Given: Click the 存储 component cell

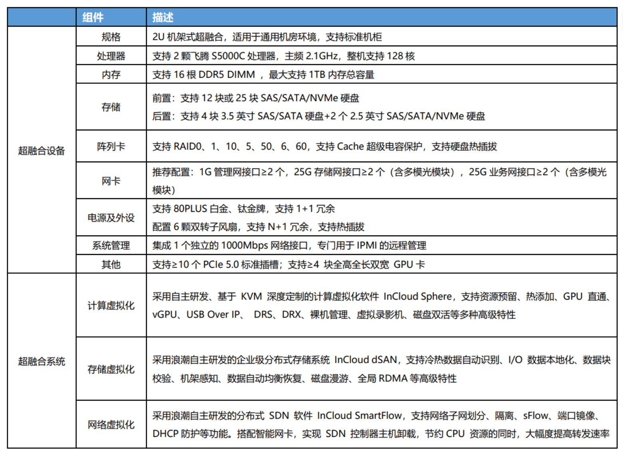Looking at the screenshot, I should (111, 107).
